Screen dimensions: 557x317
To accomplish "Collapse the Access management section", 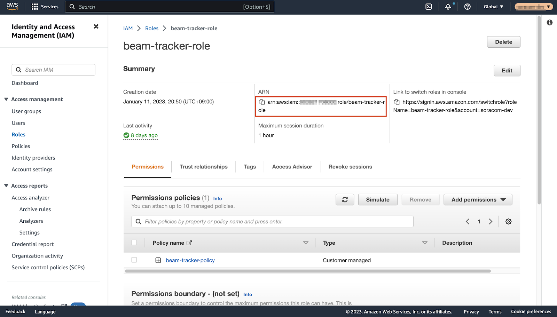I will 6,99.
